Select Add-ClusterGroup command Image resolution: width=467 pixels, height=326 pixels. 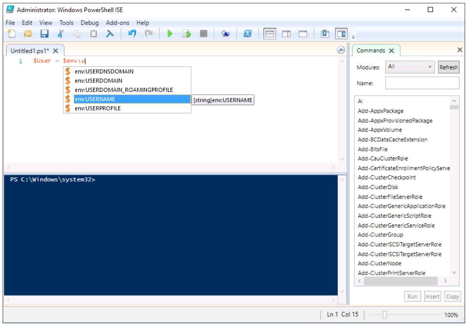(381, 235)
